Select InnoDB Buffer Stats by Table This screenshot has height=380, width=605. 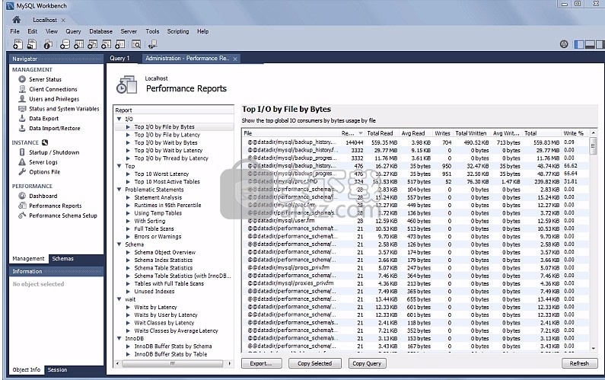point(170,354)
